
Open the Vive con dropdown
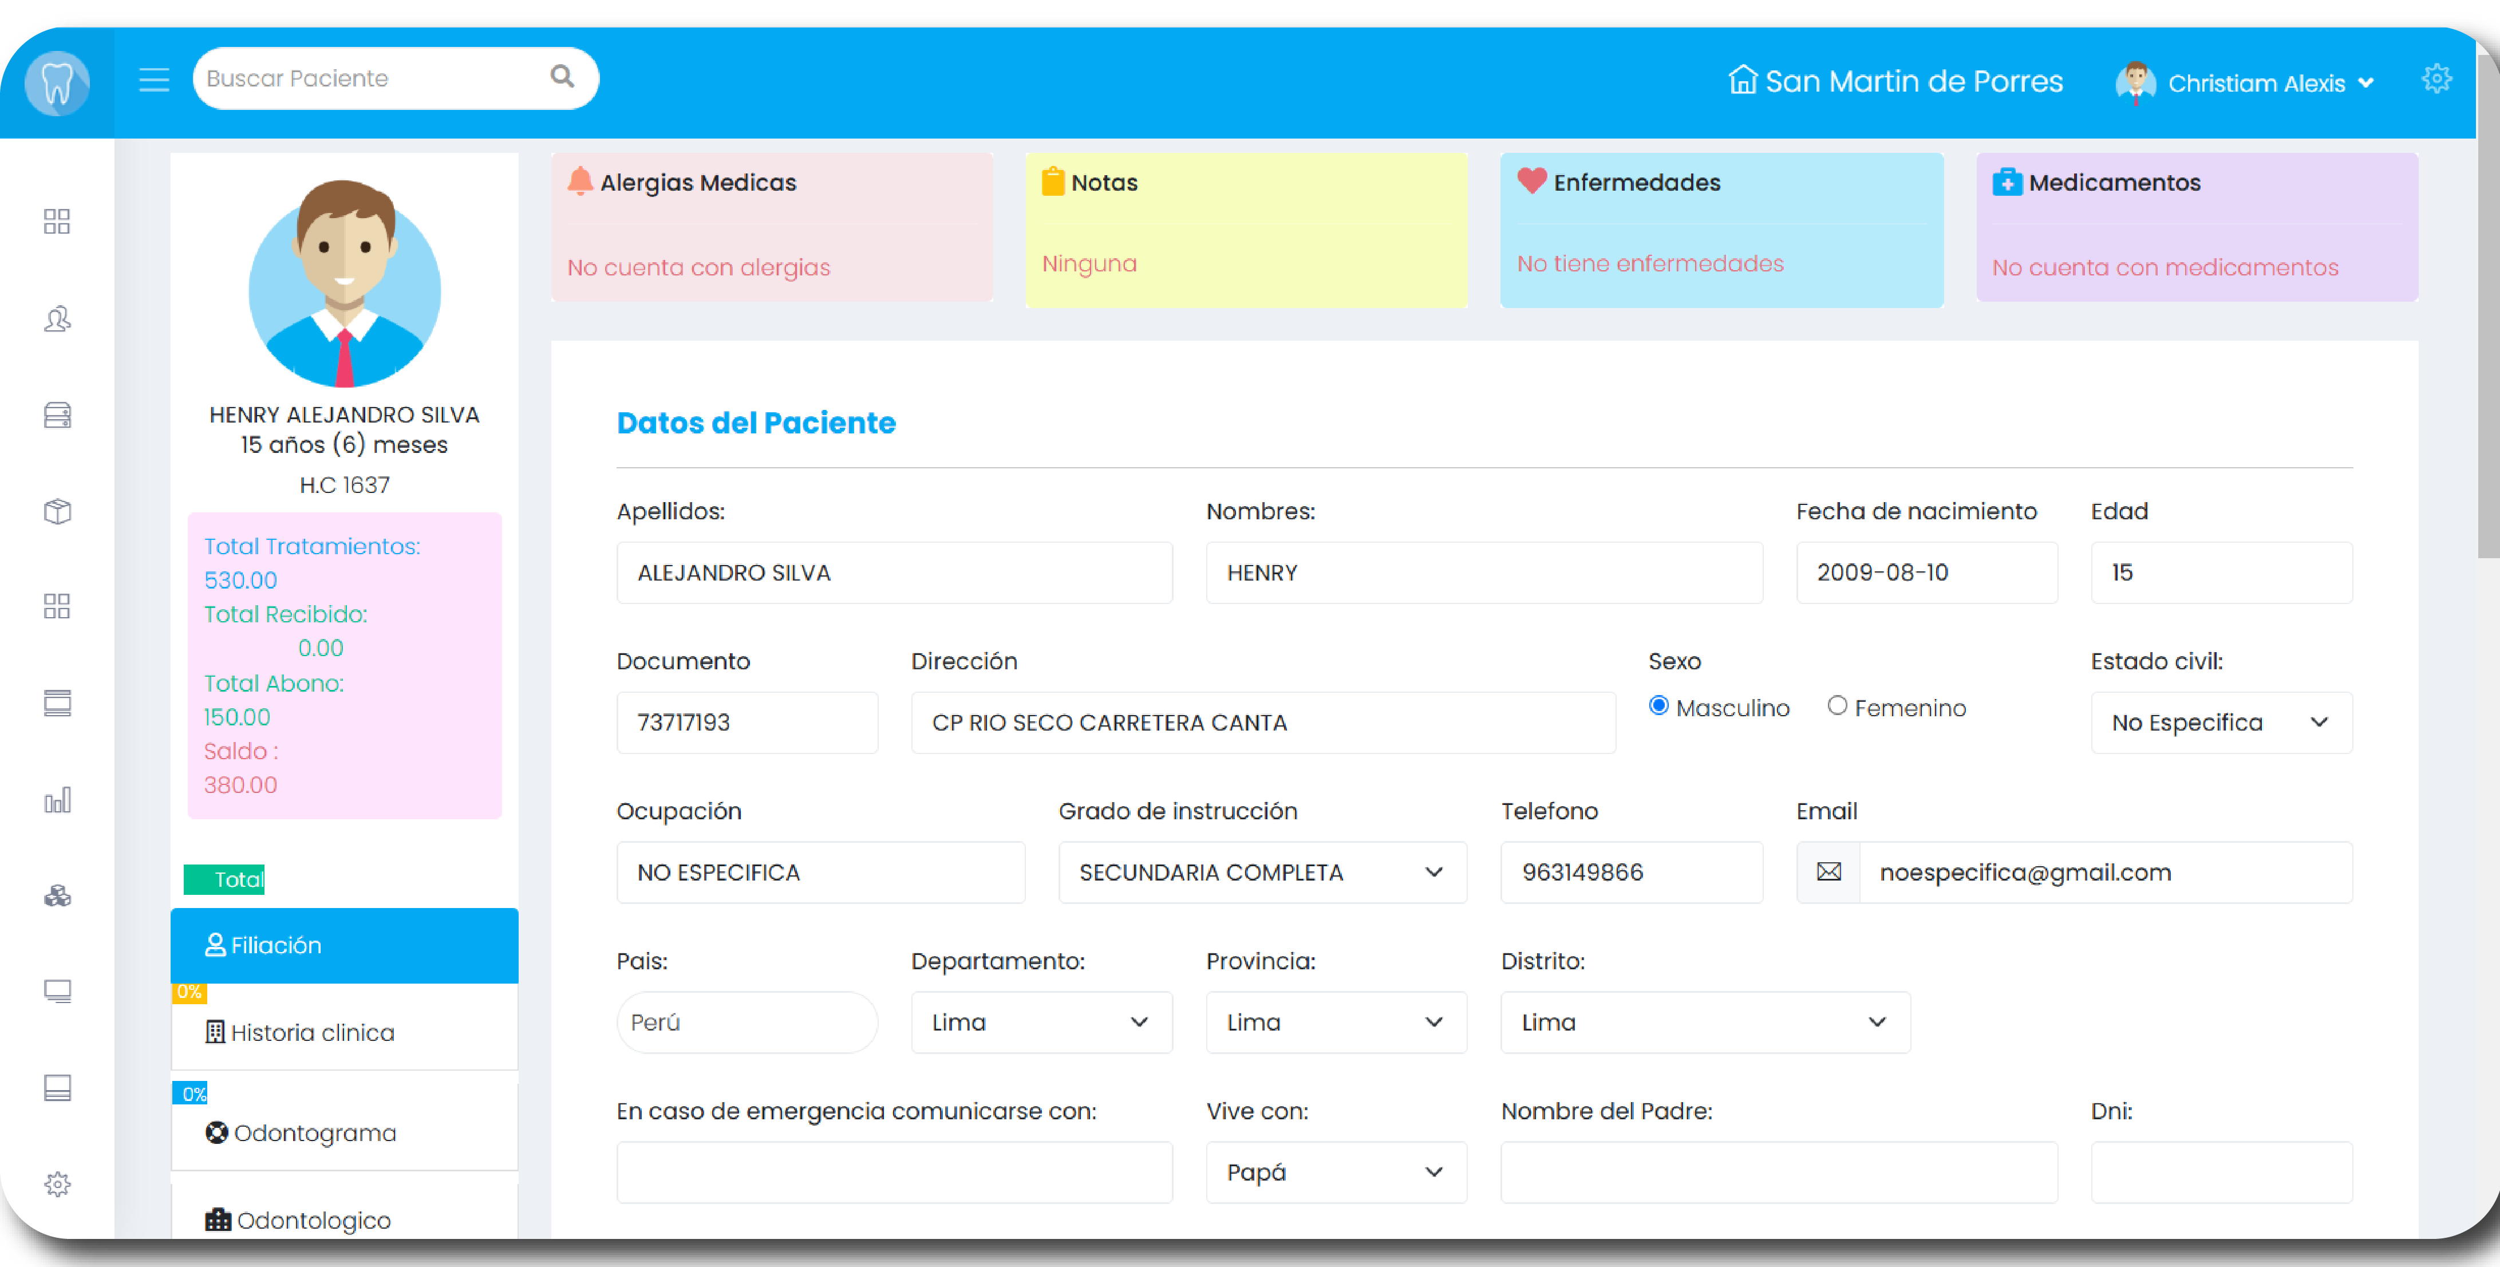pyautogui.click(x=1336, y=1172)
